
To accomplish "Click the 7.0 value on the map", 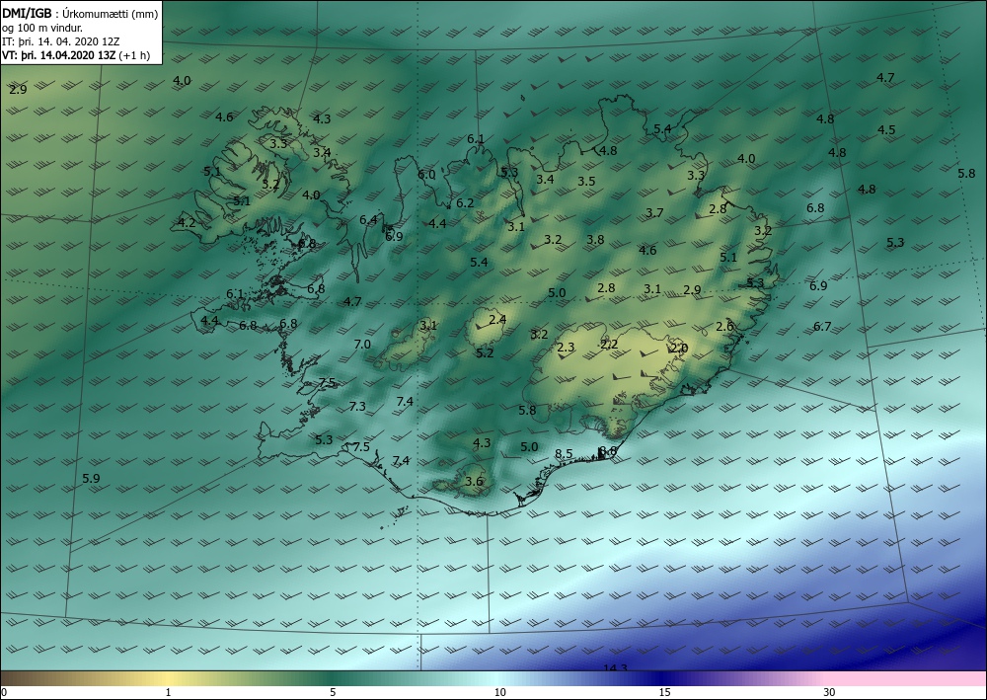I will click(362, 345).
